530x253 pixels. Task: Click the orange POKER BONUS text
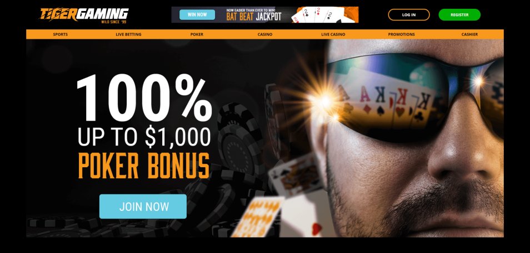144,166
